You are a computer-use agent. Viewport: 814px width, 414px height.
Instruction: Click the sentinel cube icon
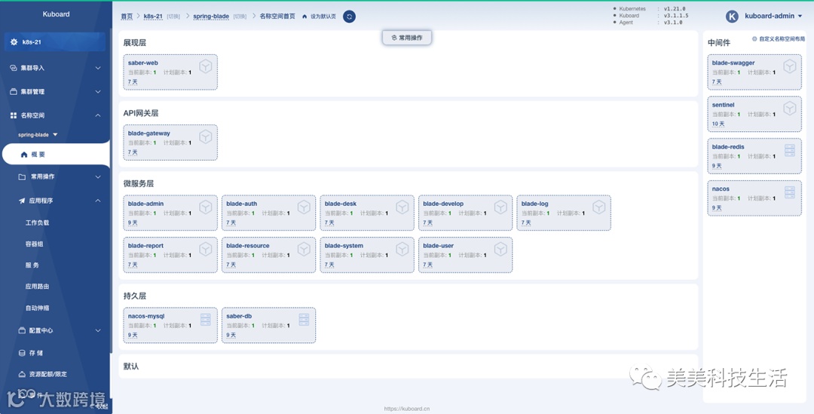pos(790,109)
